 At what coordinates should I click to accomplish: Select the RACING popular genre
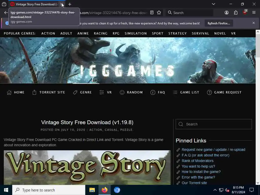click(101, 33)
